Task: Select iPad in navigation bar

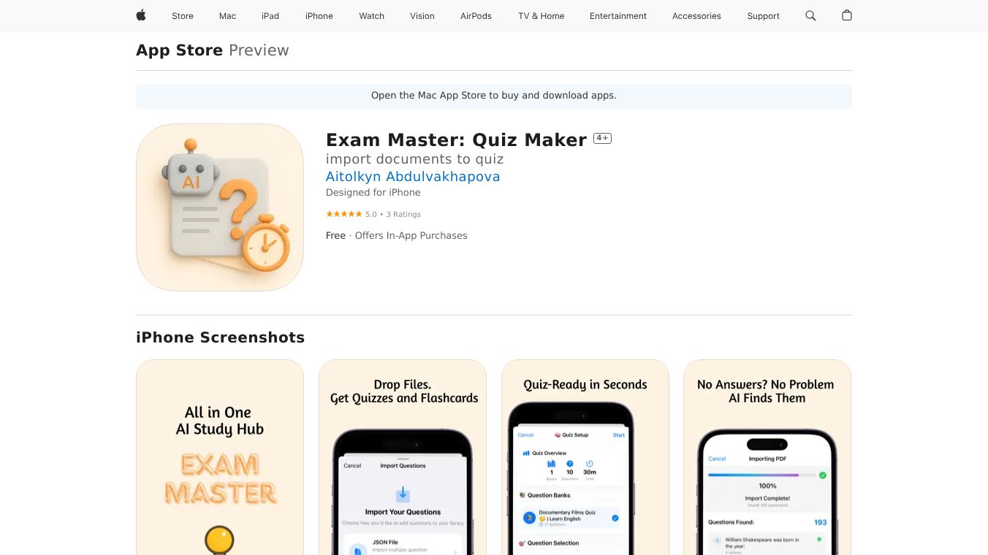Action: 270,16
